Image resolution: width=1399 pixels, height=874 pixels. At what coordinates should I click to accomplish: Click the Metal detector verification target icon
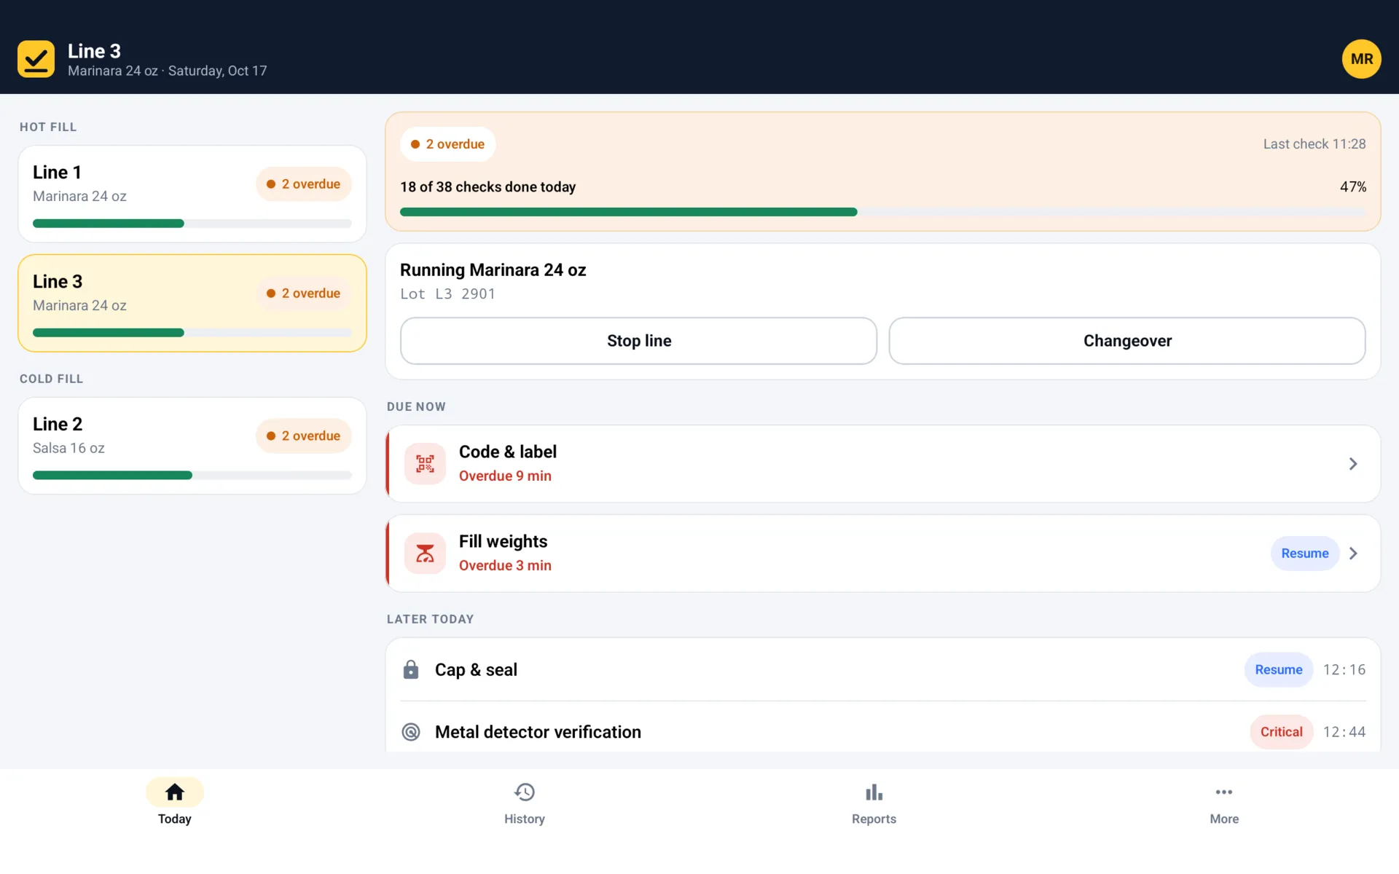(411, 732)
